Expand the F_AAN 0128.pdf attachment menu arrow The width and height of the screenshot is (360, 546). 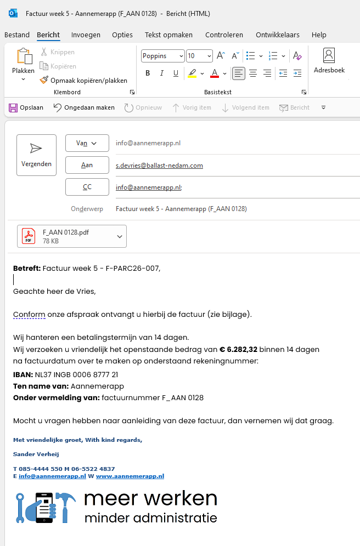(x=120, y=236)
